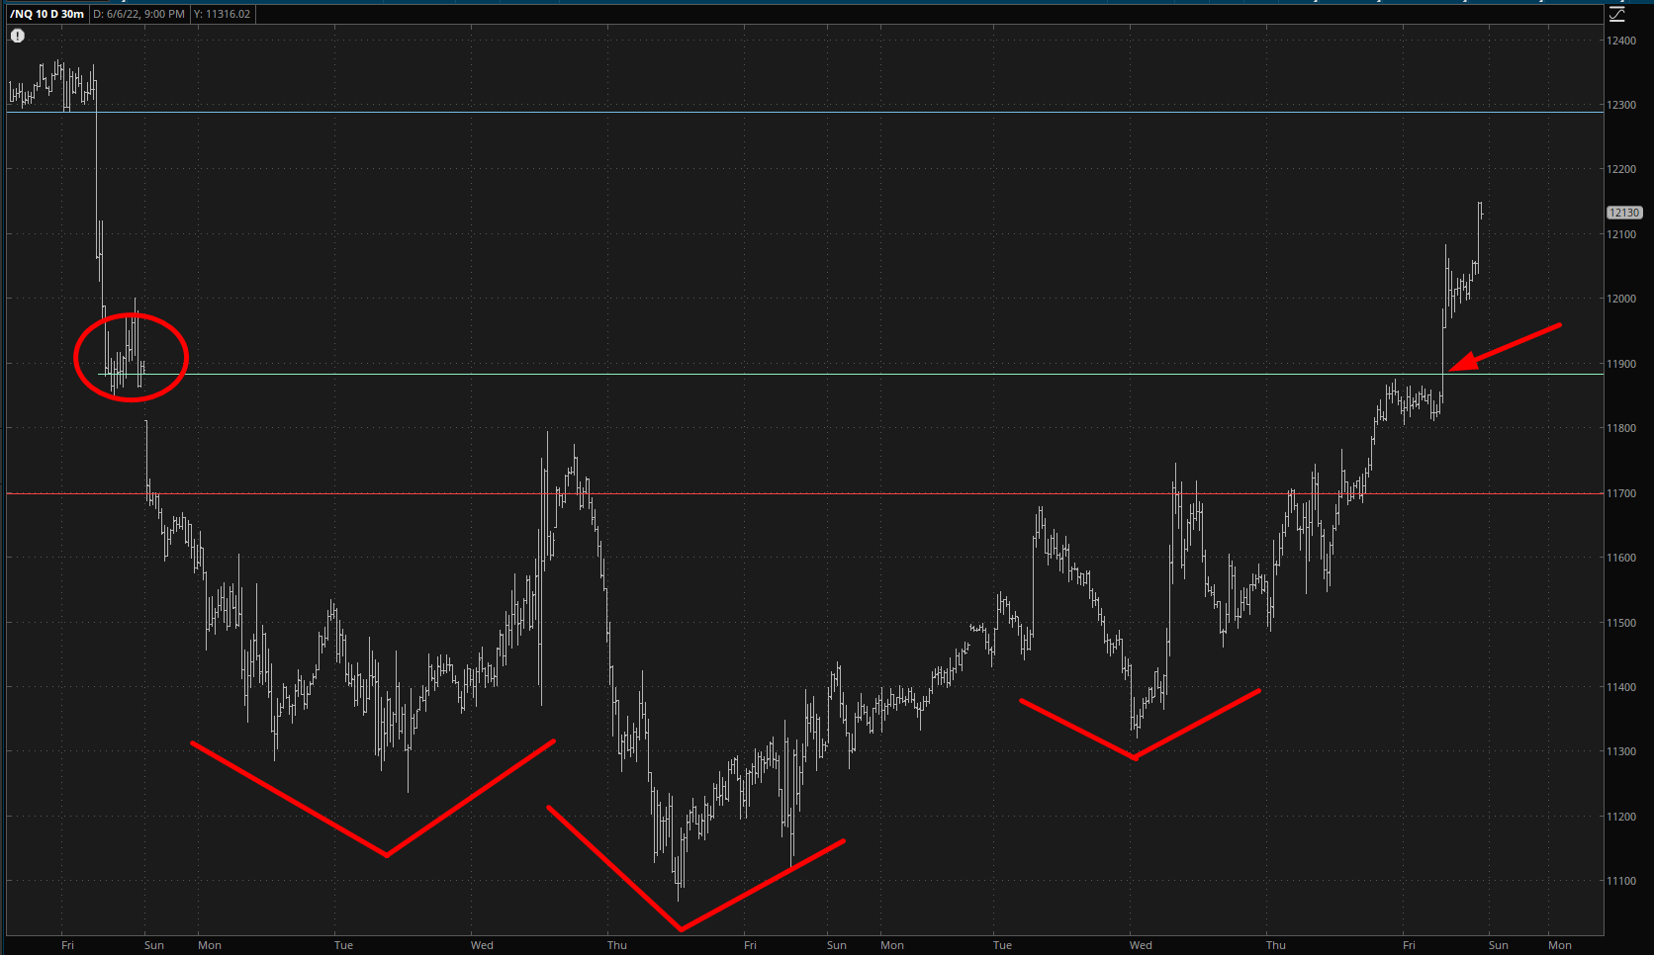Viewport: 1654px width, 955px height.
Task: Click the 11500 label on price axis
Action: pos(1621,623)
